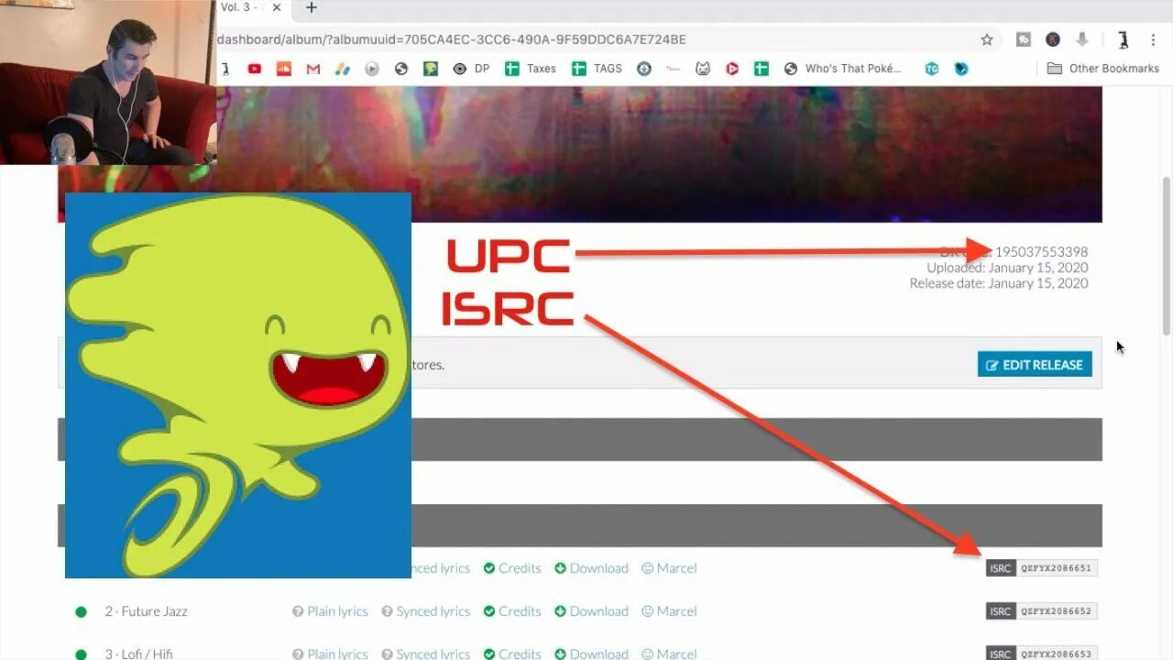Click the Release date: January 15, 2020 text
Viewport: 1173px width, 660px height.
tap(999, 283)
